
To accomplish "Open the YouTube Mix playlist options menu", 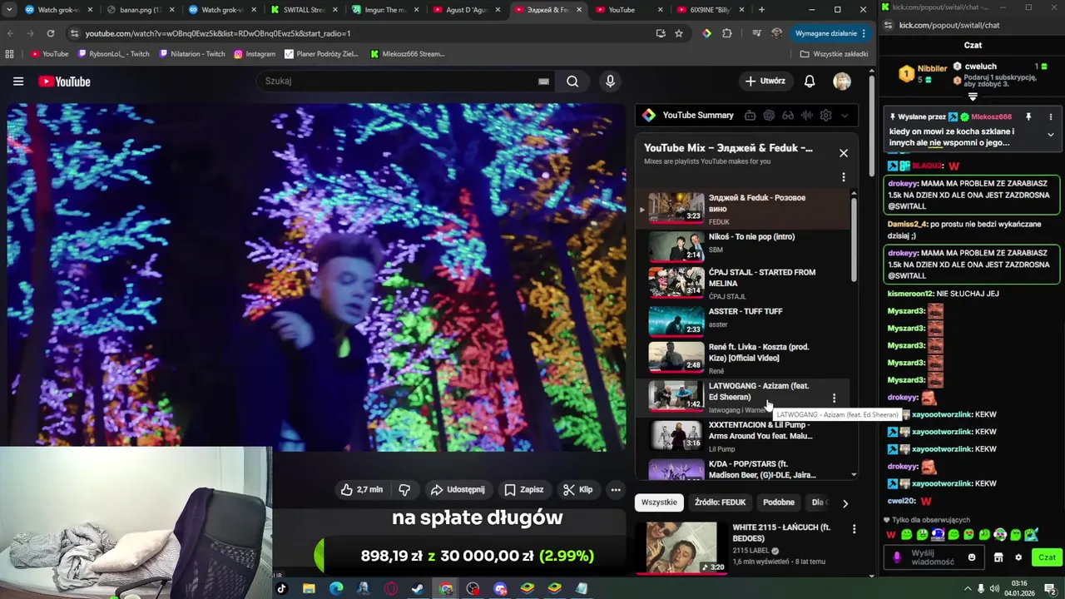I will (x=844, y=177).
